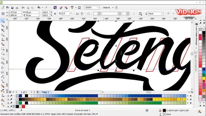Select the Artistic Media tool
The height and width of the screenshot is (116, 206).
click(x=2, y=44)
